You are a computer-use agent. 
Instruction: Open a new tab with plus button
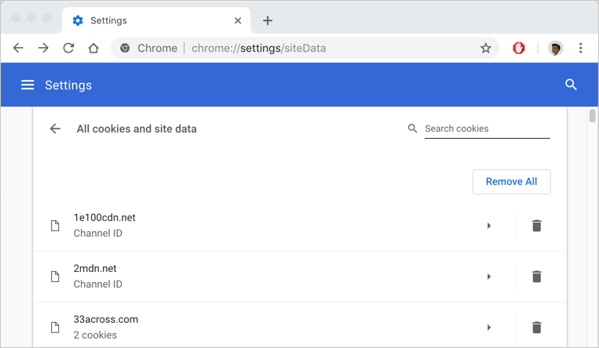(x=268, y=20)
